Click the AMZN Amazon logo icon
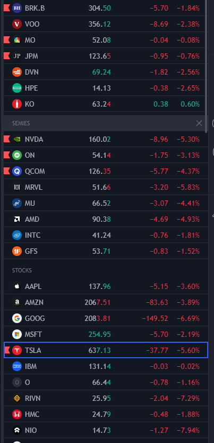This screenshot has height=443, width=214. tap(17, 302)
